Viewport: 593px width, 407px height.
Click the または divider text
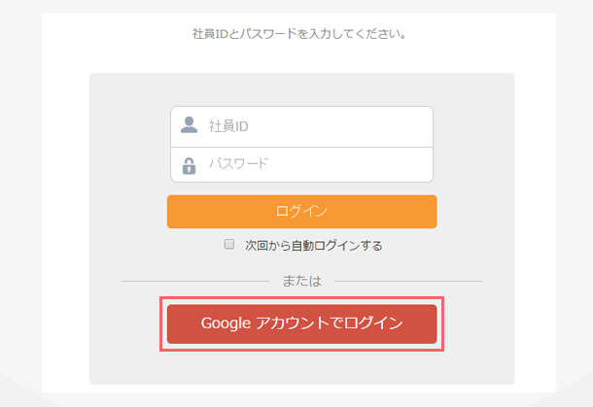301,281
